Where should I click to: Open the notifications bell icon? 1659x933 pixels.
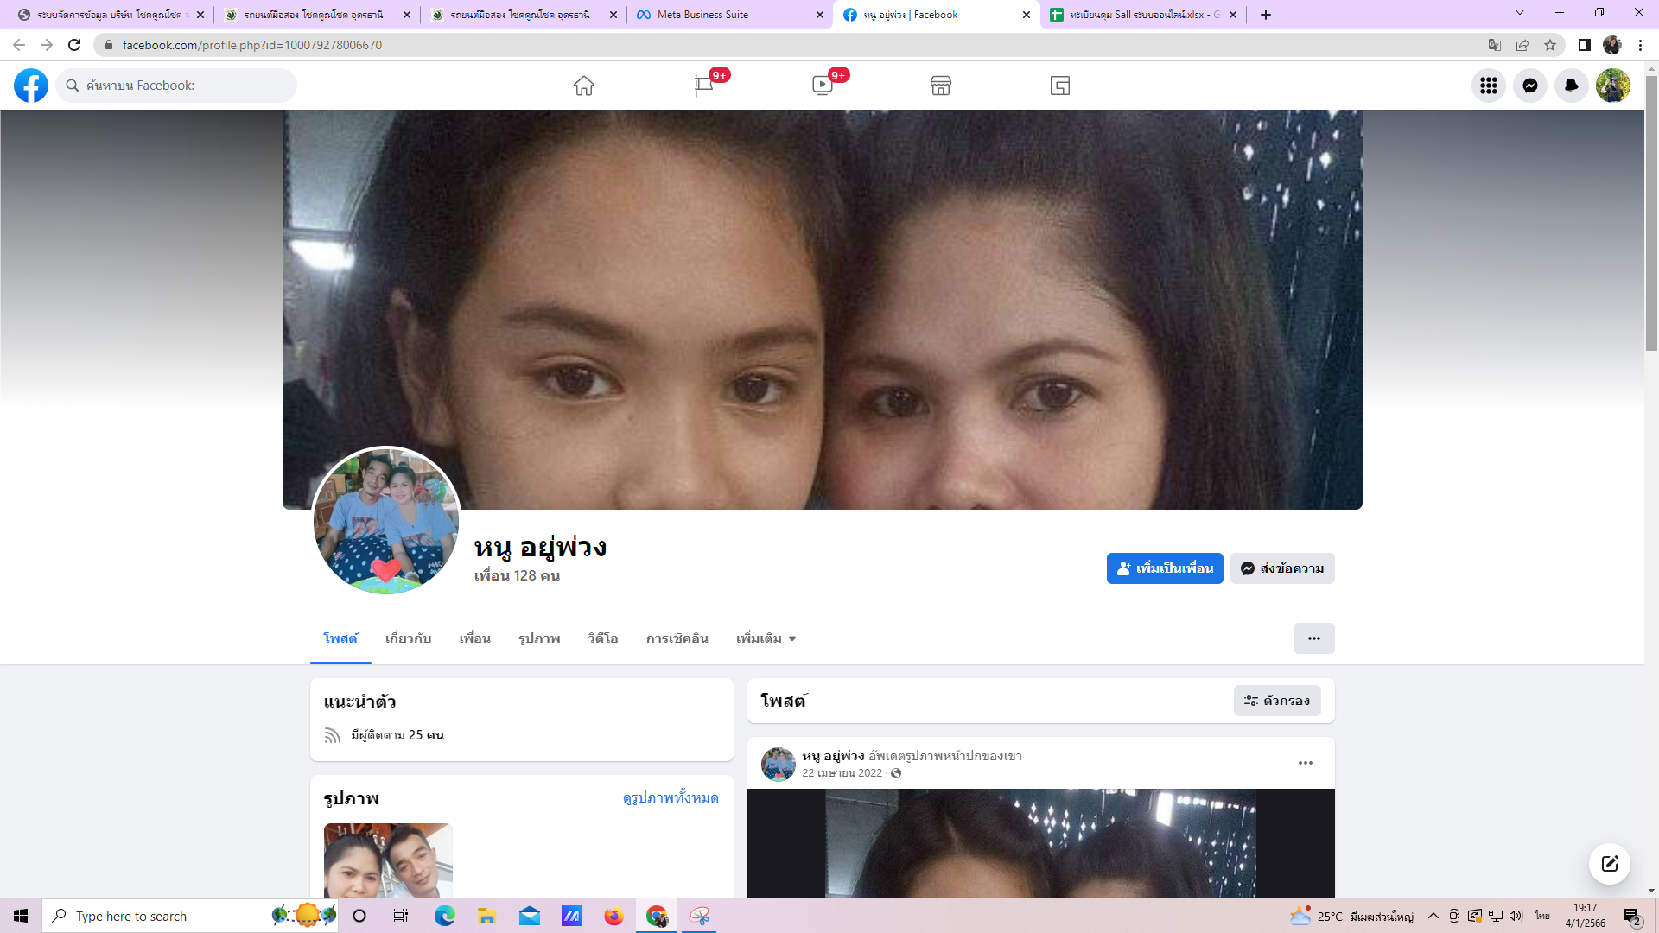(1571, 86)
